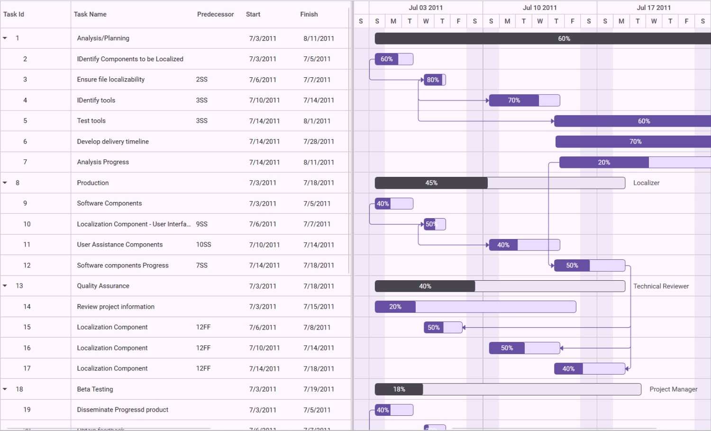Click the Analysis Progress 20% taskbar
Screen dimensions: 711x431
[635, 162]
